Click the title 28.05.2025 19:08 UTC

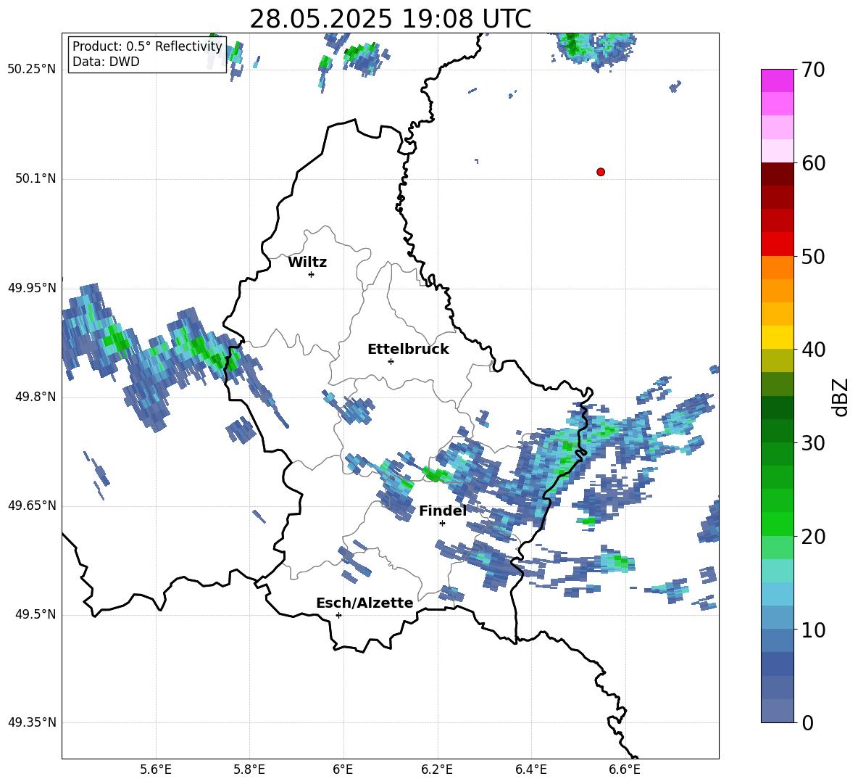(390, 19)
